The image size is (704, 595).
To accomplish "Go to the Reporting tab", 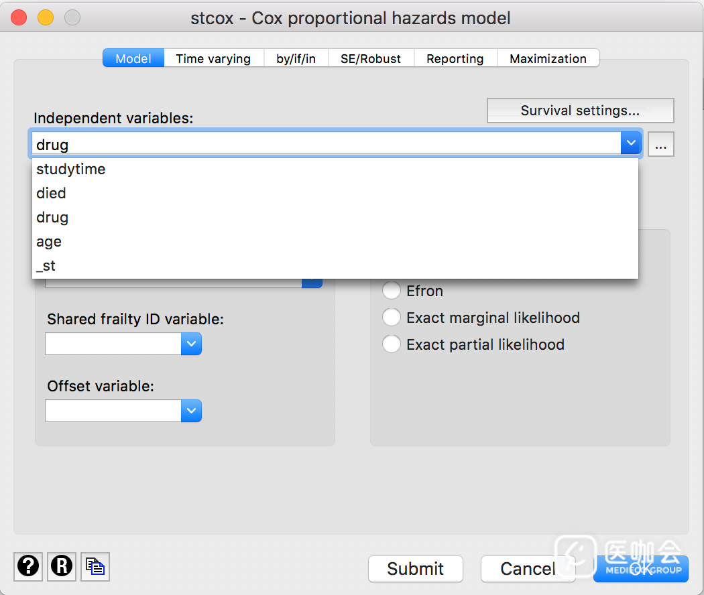I will tap(455, 58).
